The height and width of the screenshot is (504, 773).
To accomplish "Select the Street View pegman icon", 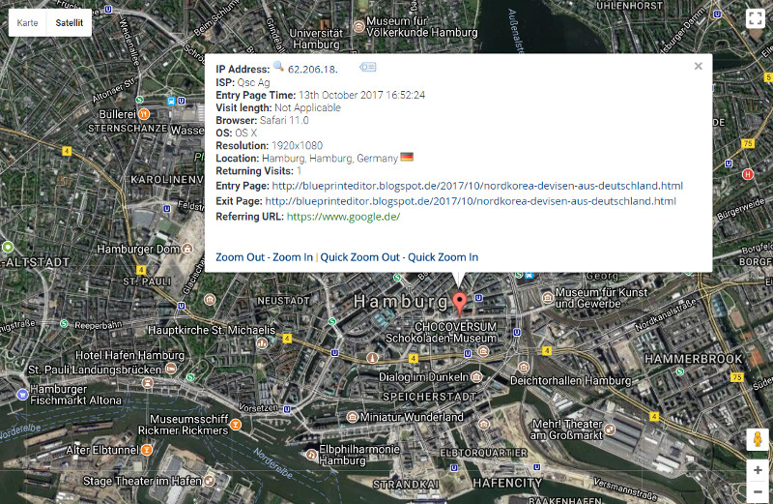I will point(758,439).
